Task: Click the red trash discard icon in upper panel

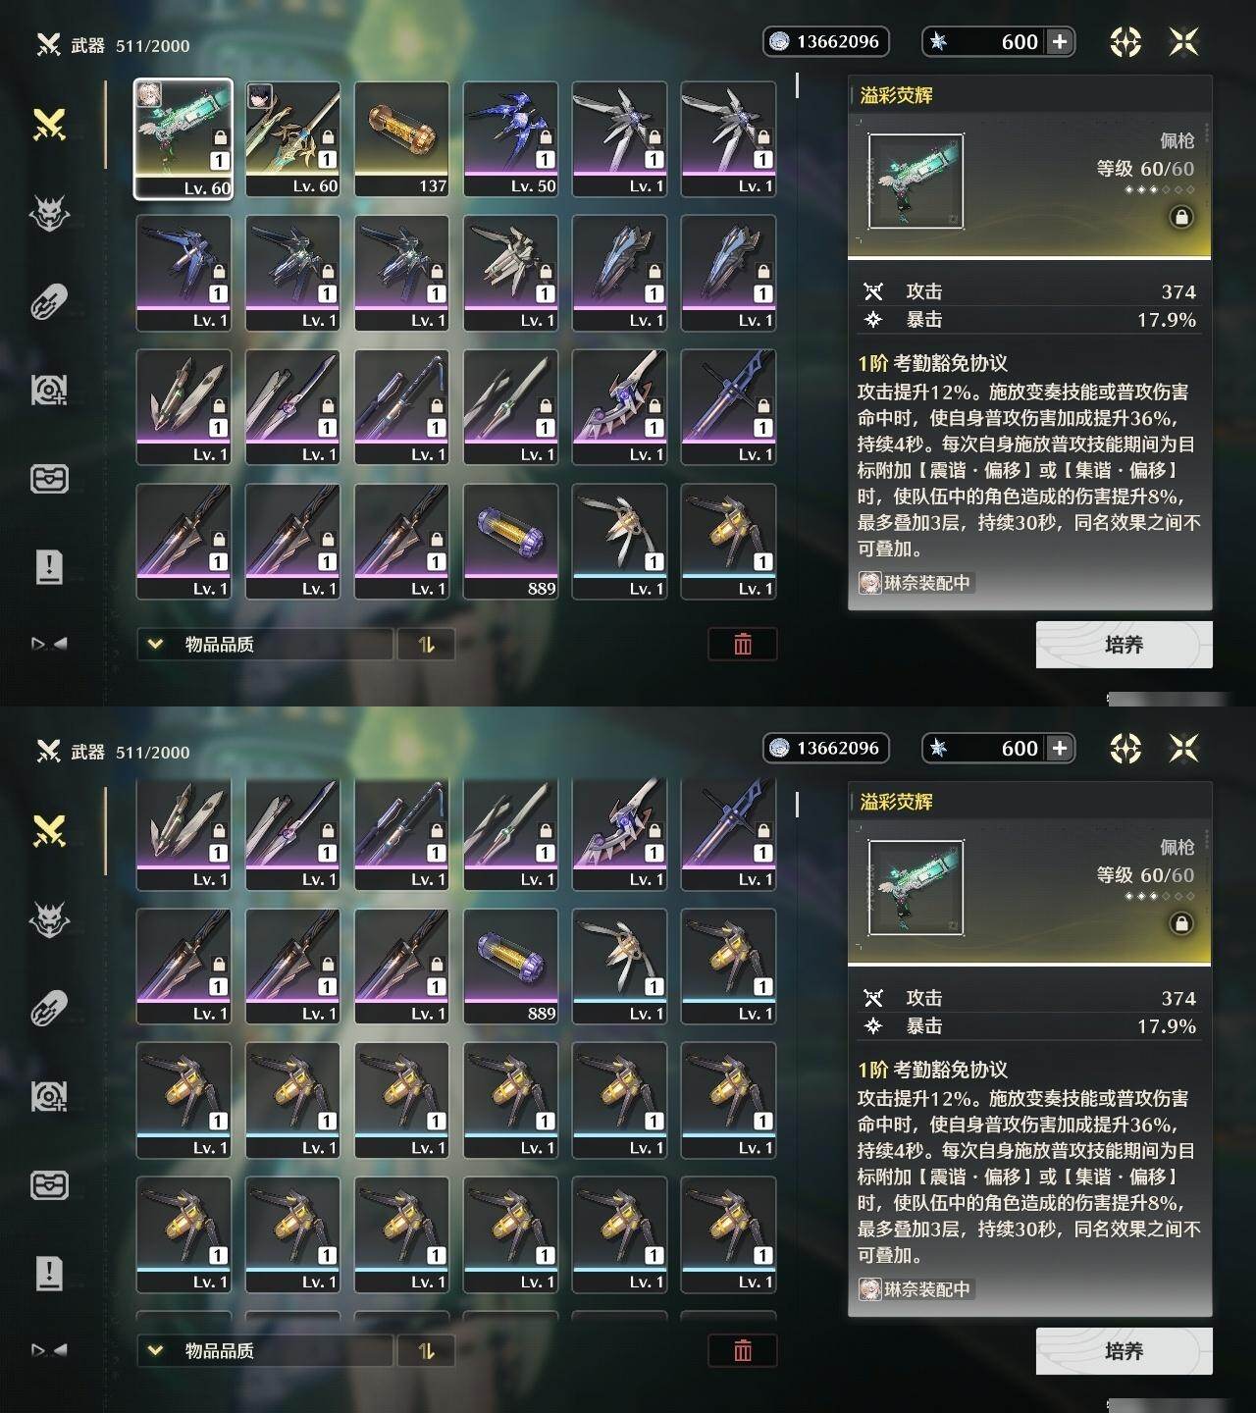Action: [x=743, y=644]
